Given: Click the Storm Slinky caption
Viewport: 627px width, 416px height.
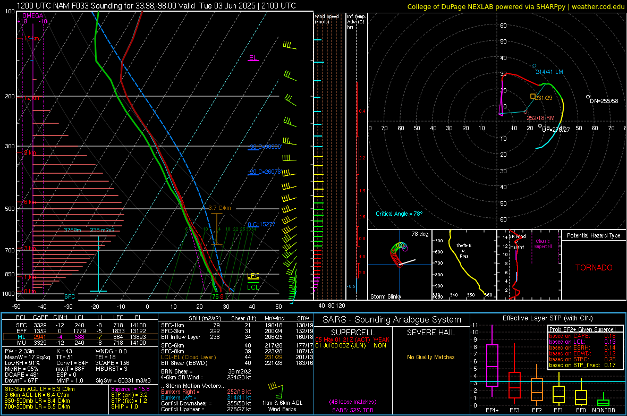Looking at the screenshot, I should tap(385, 296).
